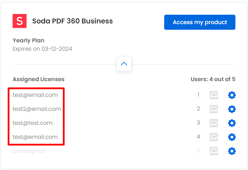Select the unassigned license entry
Image resolution: width=248 pixels, height=170 pixels.
29,151
